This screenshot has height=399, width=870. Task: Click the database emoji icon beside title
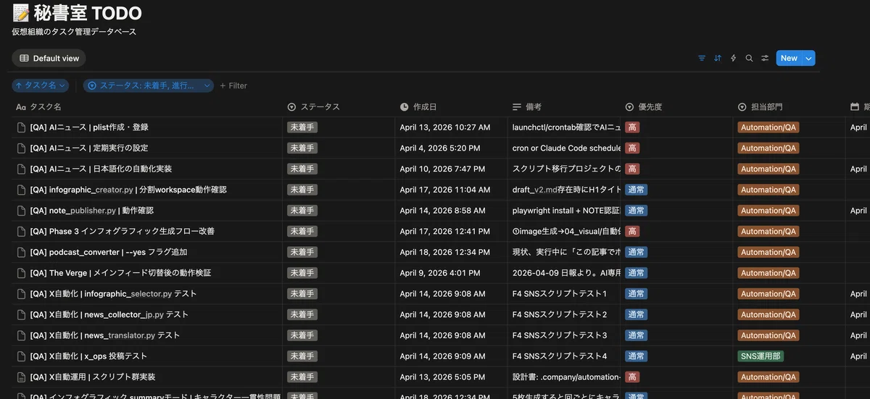20,12
